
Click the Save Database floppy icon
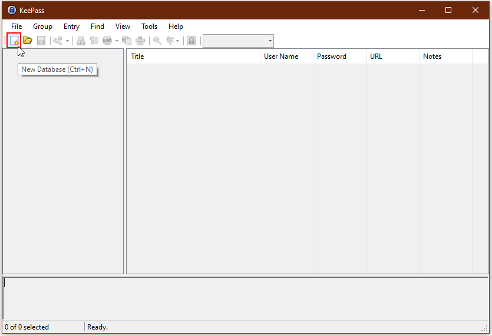41,41
